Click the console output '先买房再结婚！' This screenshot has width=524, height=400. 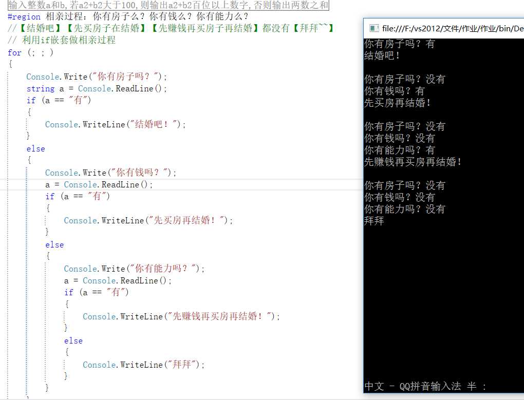[x=398, y=103]
